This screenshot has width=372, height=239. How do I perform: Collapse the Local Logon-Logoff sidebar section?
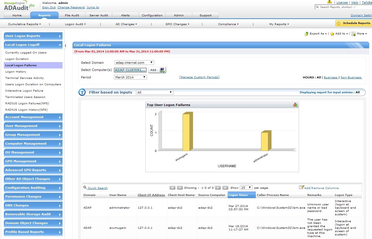click(33, 45)
